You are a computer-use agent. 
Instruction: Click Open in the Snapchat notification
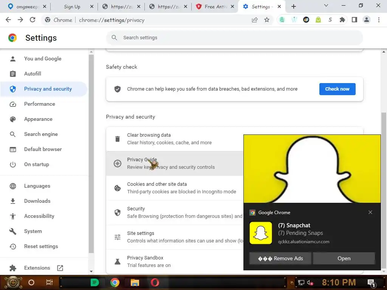[344, 258]
